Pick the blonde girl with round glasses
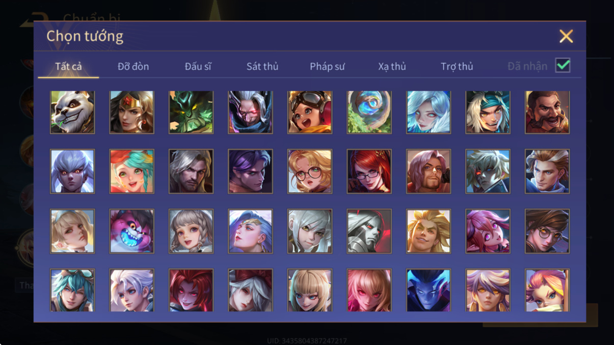614x345 pixels. click(x=310, y=171)
